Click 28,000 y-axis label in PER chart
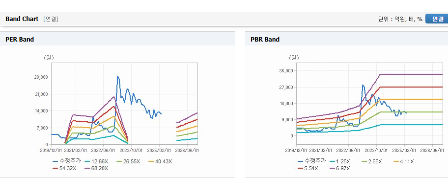448x178 pixels. click(41, 77)
